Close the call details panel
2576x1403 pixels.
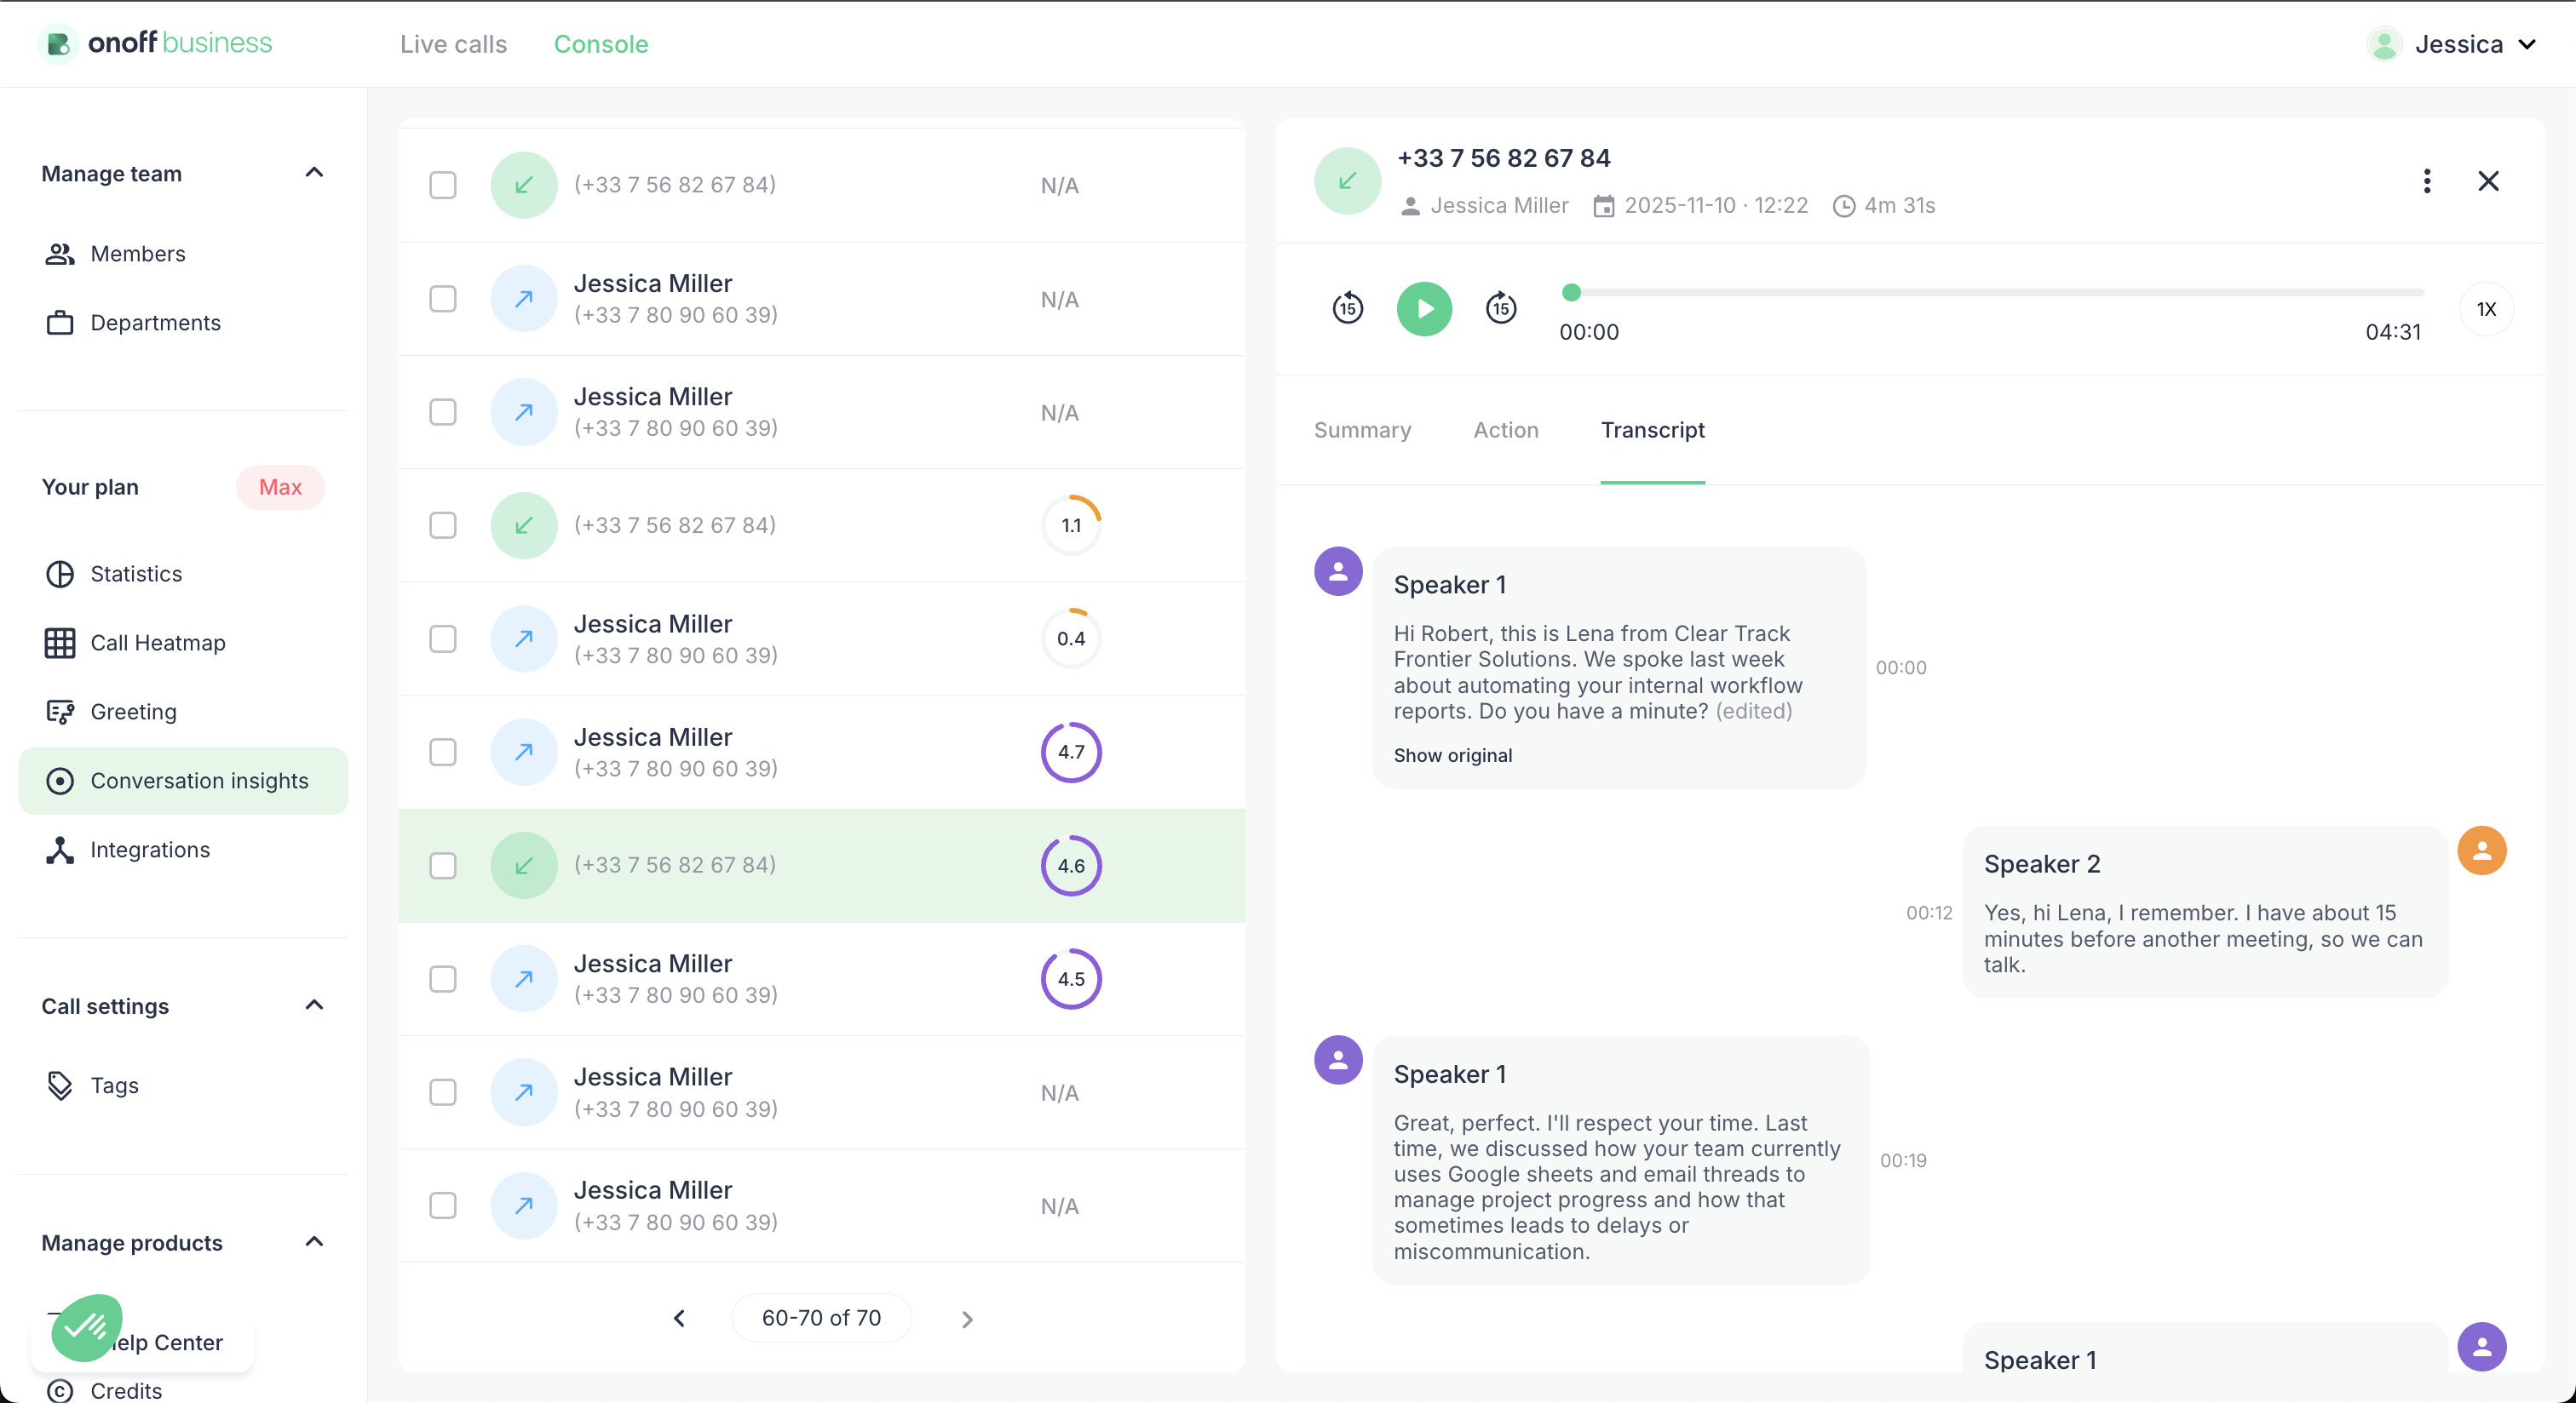coord(2488,180)
